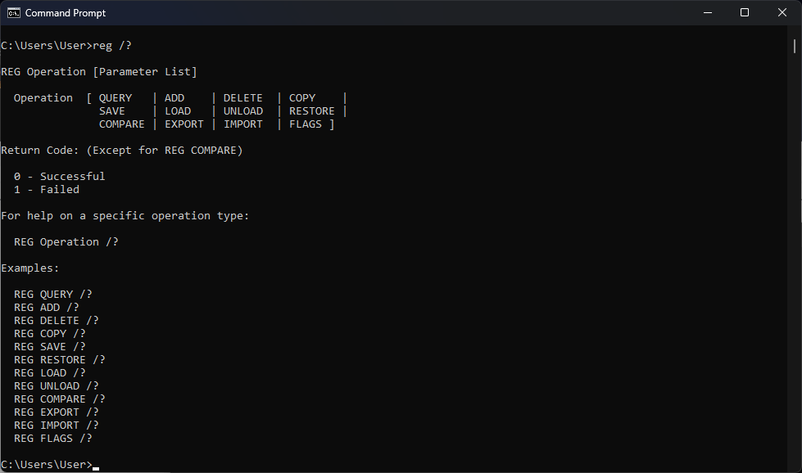Select the reg /? command text
The image size is (802, 473).
click(x=113, y=45)
